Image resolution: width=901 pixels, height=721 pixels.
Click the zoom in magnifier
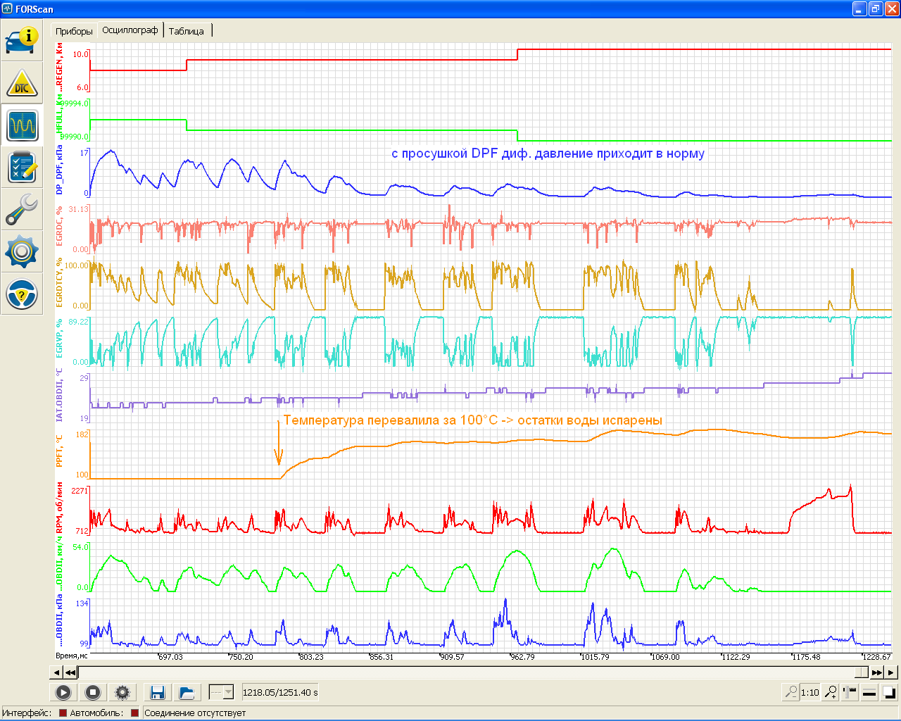pyautogui.click(x=831, y=693)
